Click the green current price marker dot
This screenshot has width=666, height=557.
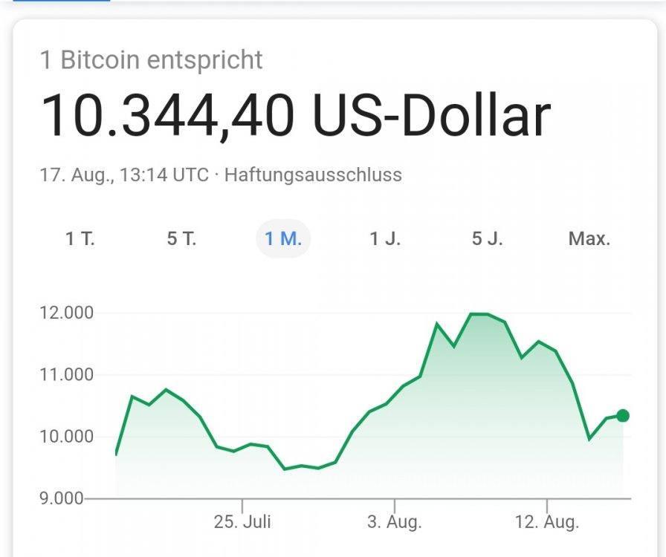(x=621, y=416)
